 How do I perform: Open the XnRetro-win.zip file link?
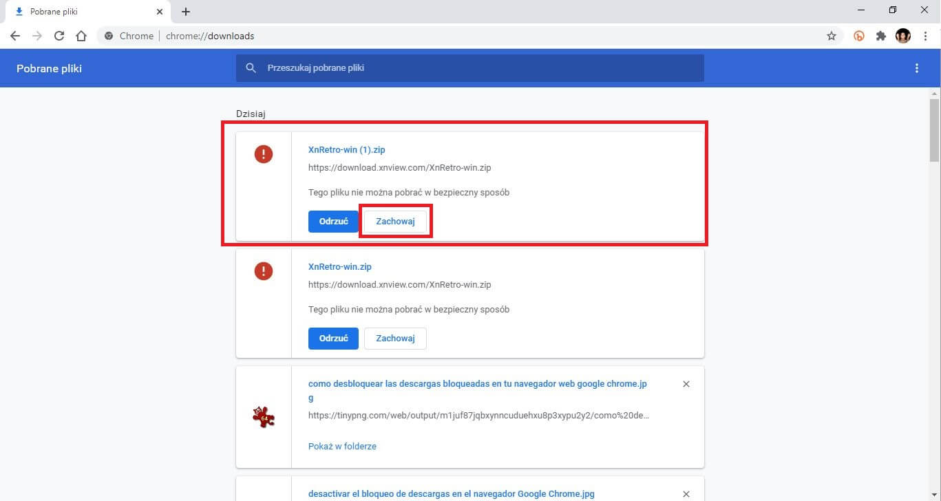tap(340, 266)
